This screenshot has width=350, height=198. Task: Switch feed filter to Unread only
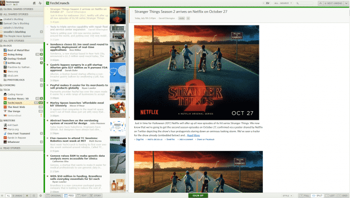(x=16, y=196)
